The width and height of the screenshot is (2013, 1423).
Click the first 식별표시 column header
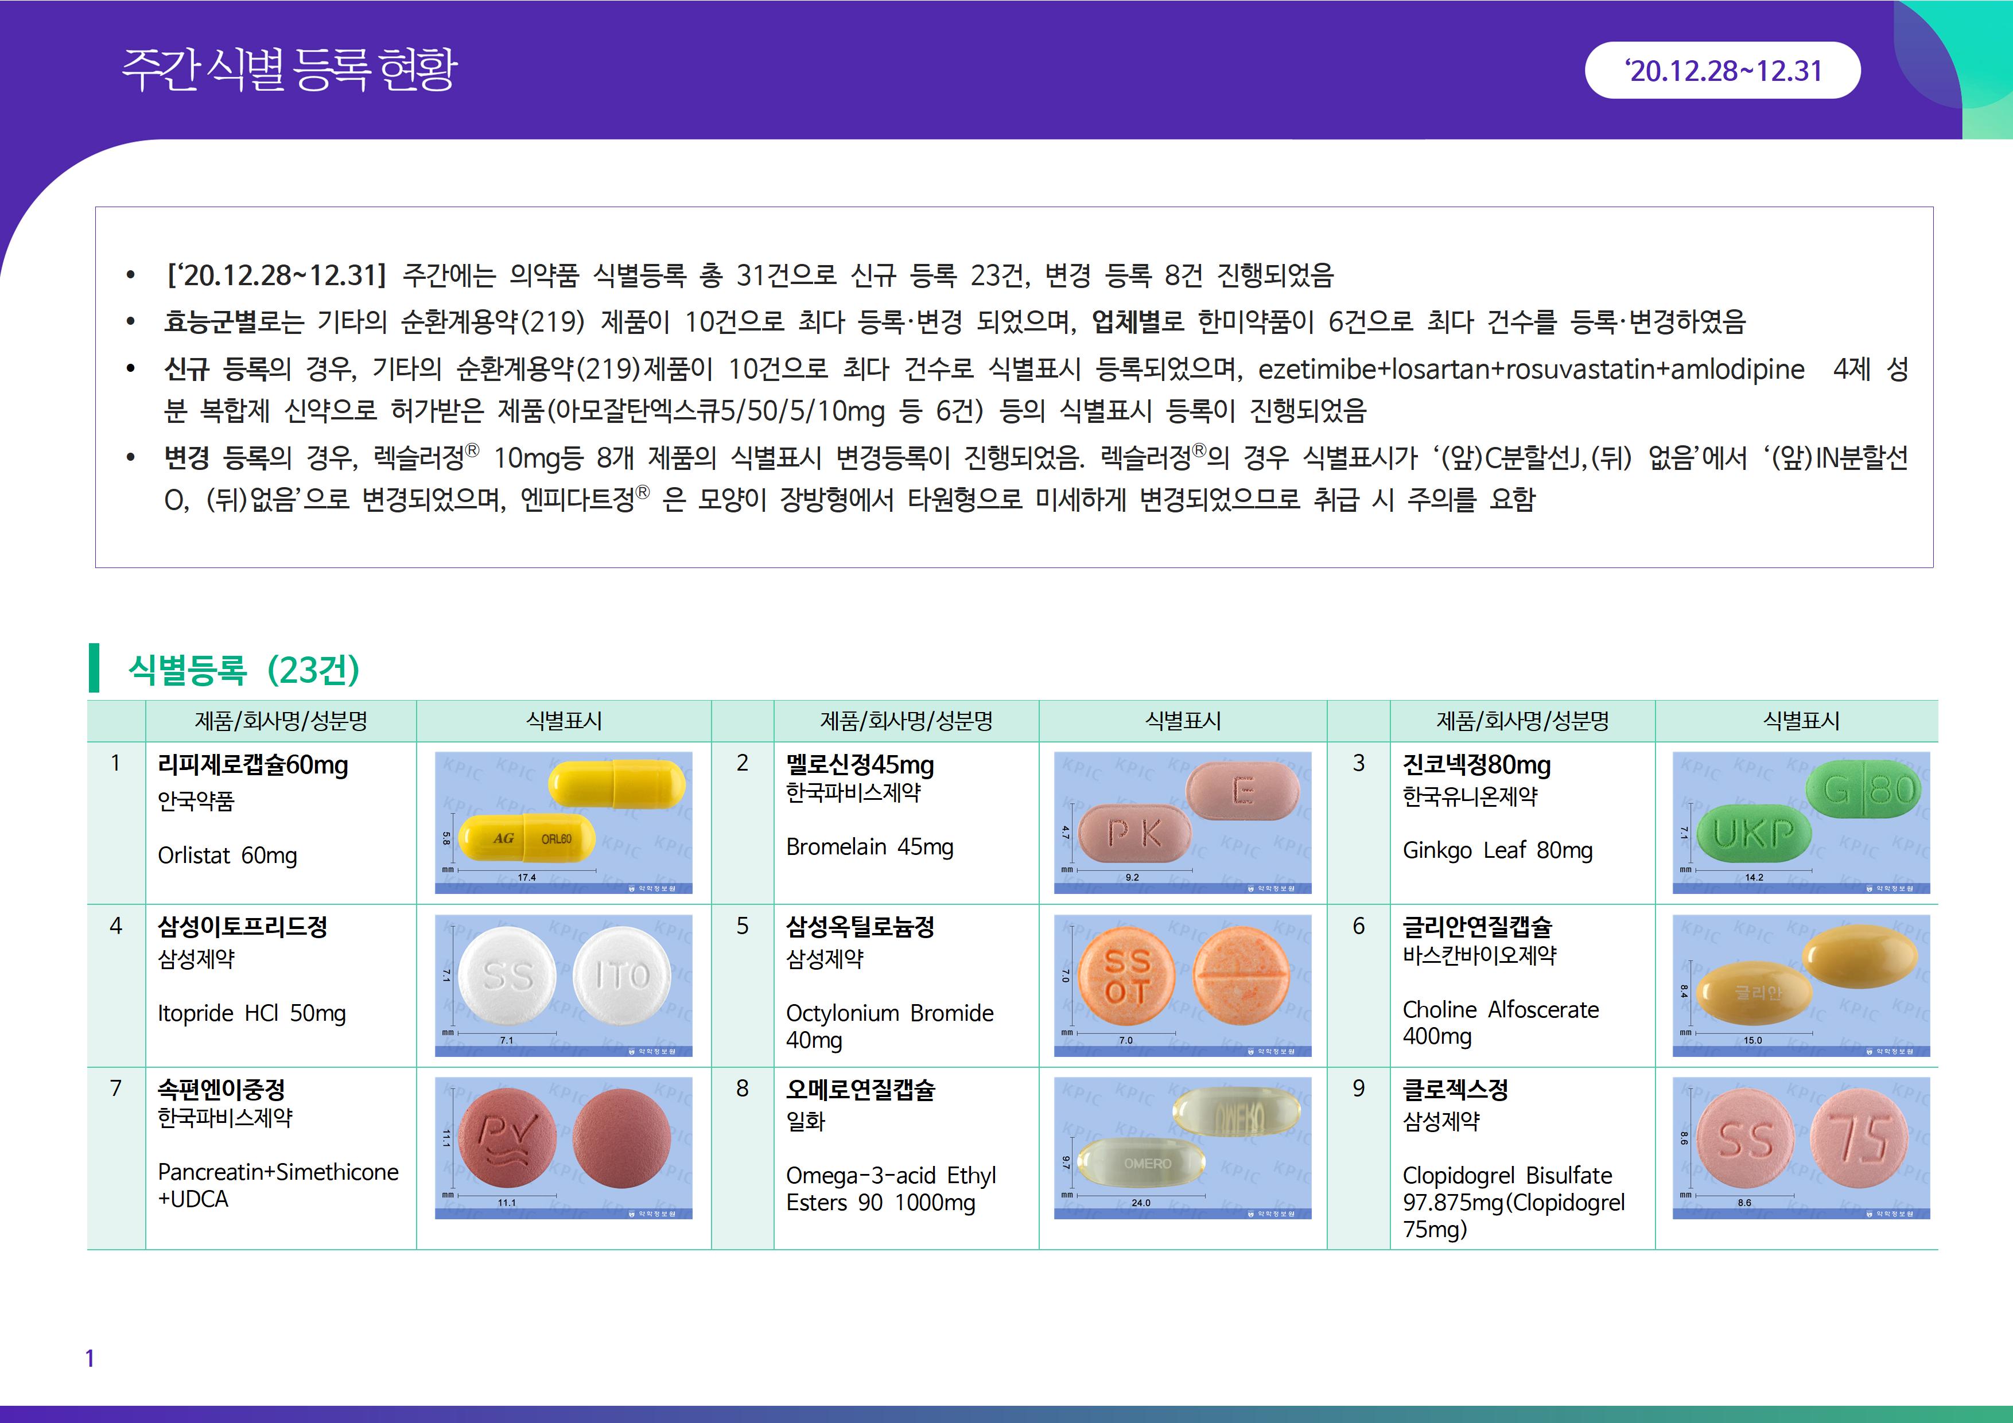563,721
